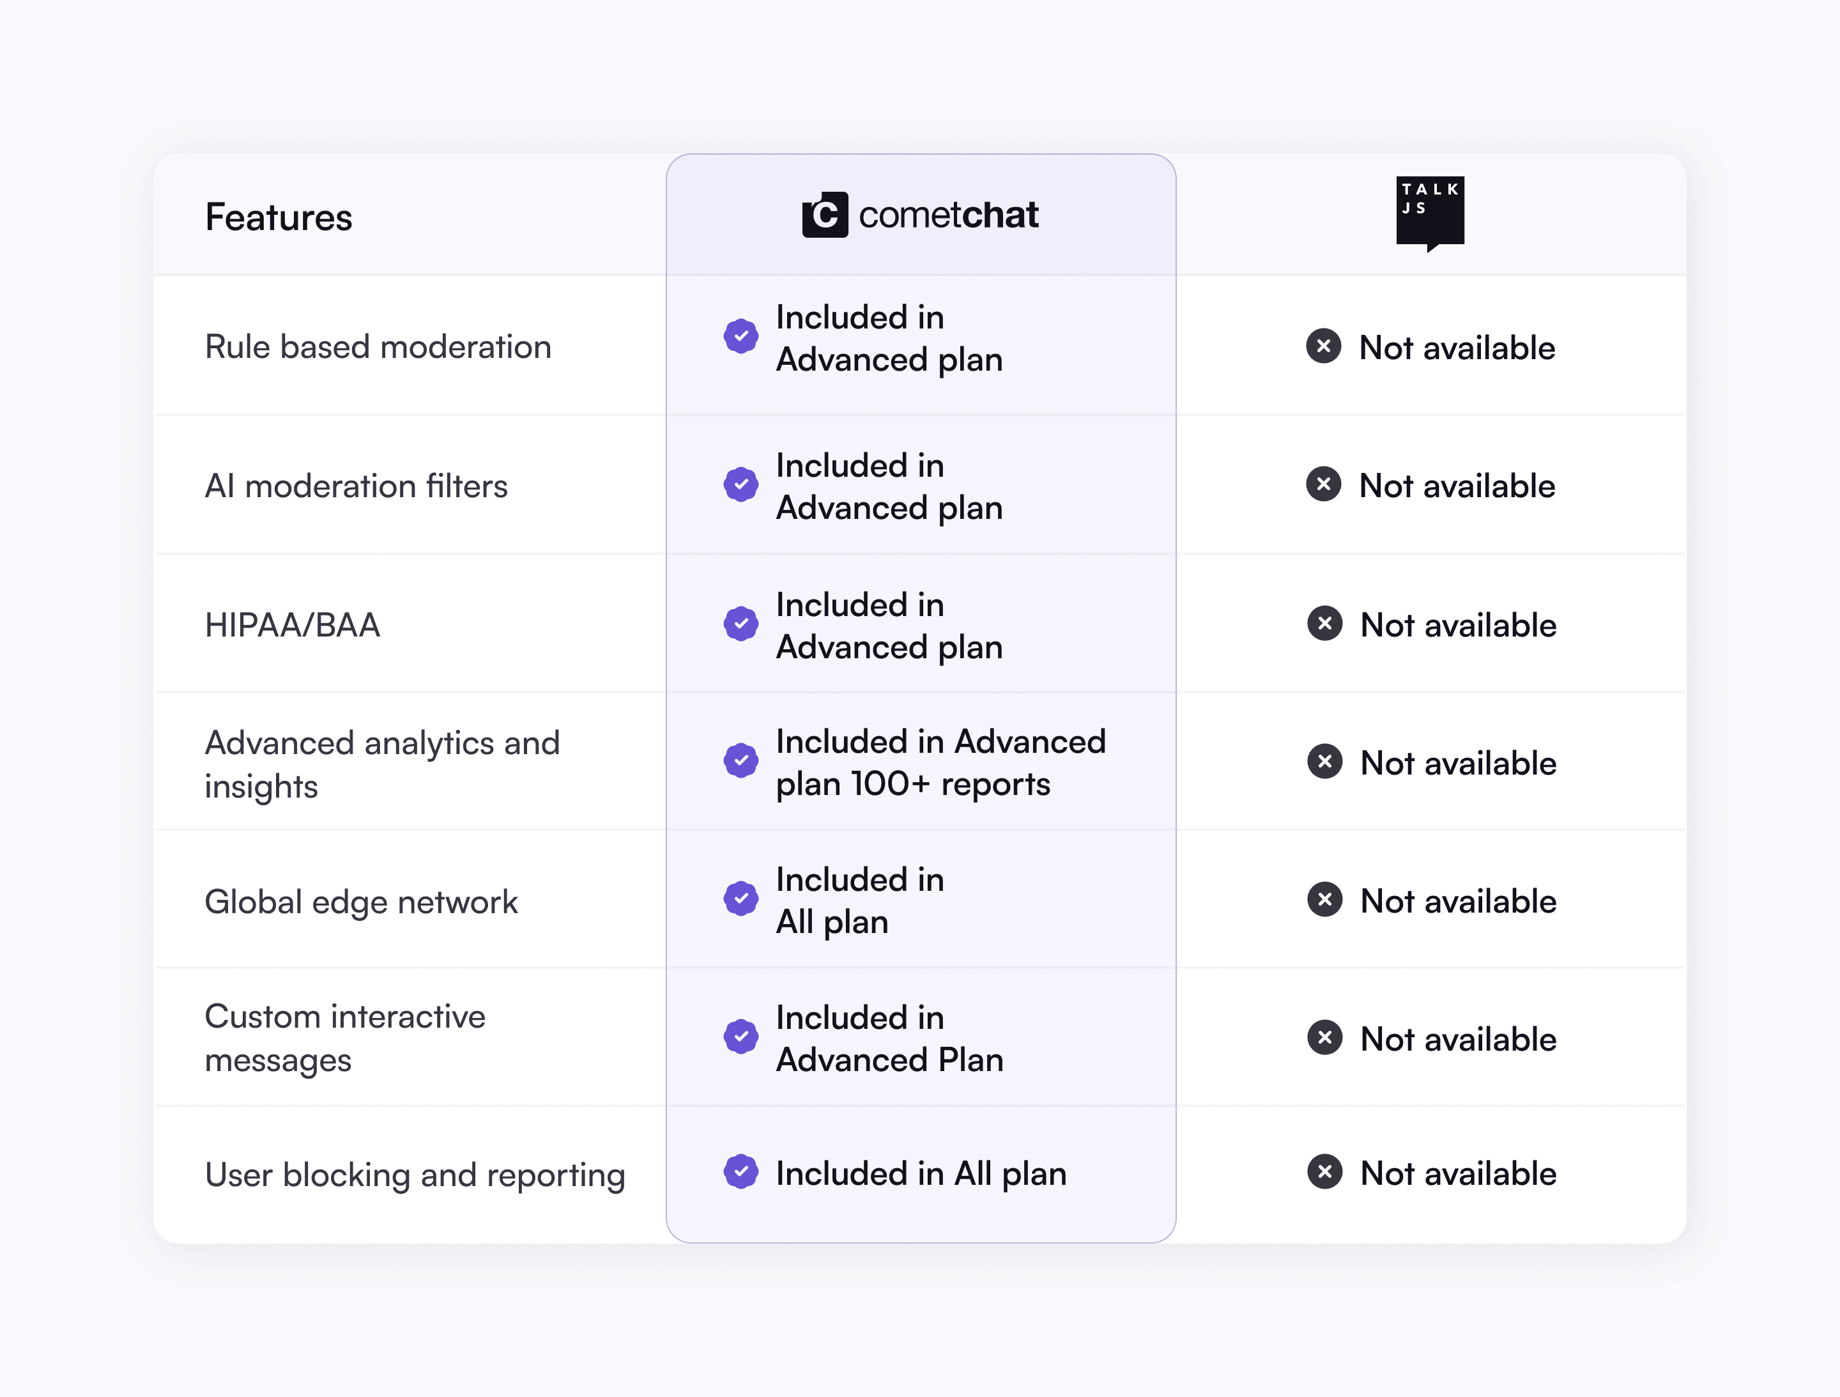The height and width of the screenshot is (1397, 1840).
Task: Click the X icon for Rule based moderation
Action: [1323, 346]
